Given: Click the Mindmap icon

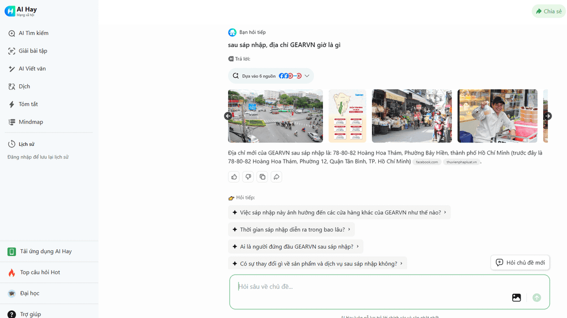Looking at the screenshot, I should coord(12,122).
